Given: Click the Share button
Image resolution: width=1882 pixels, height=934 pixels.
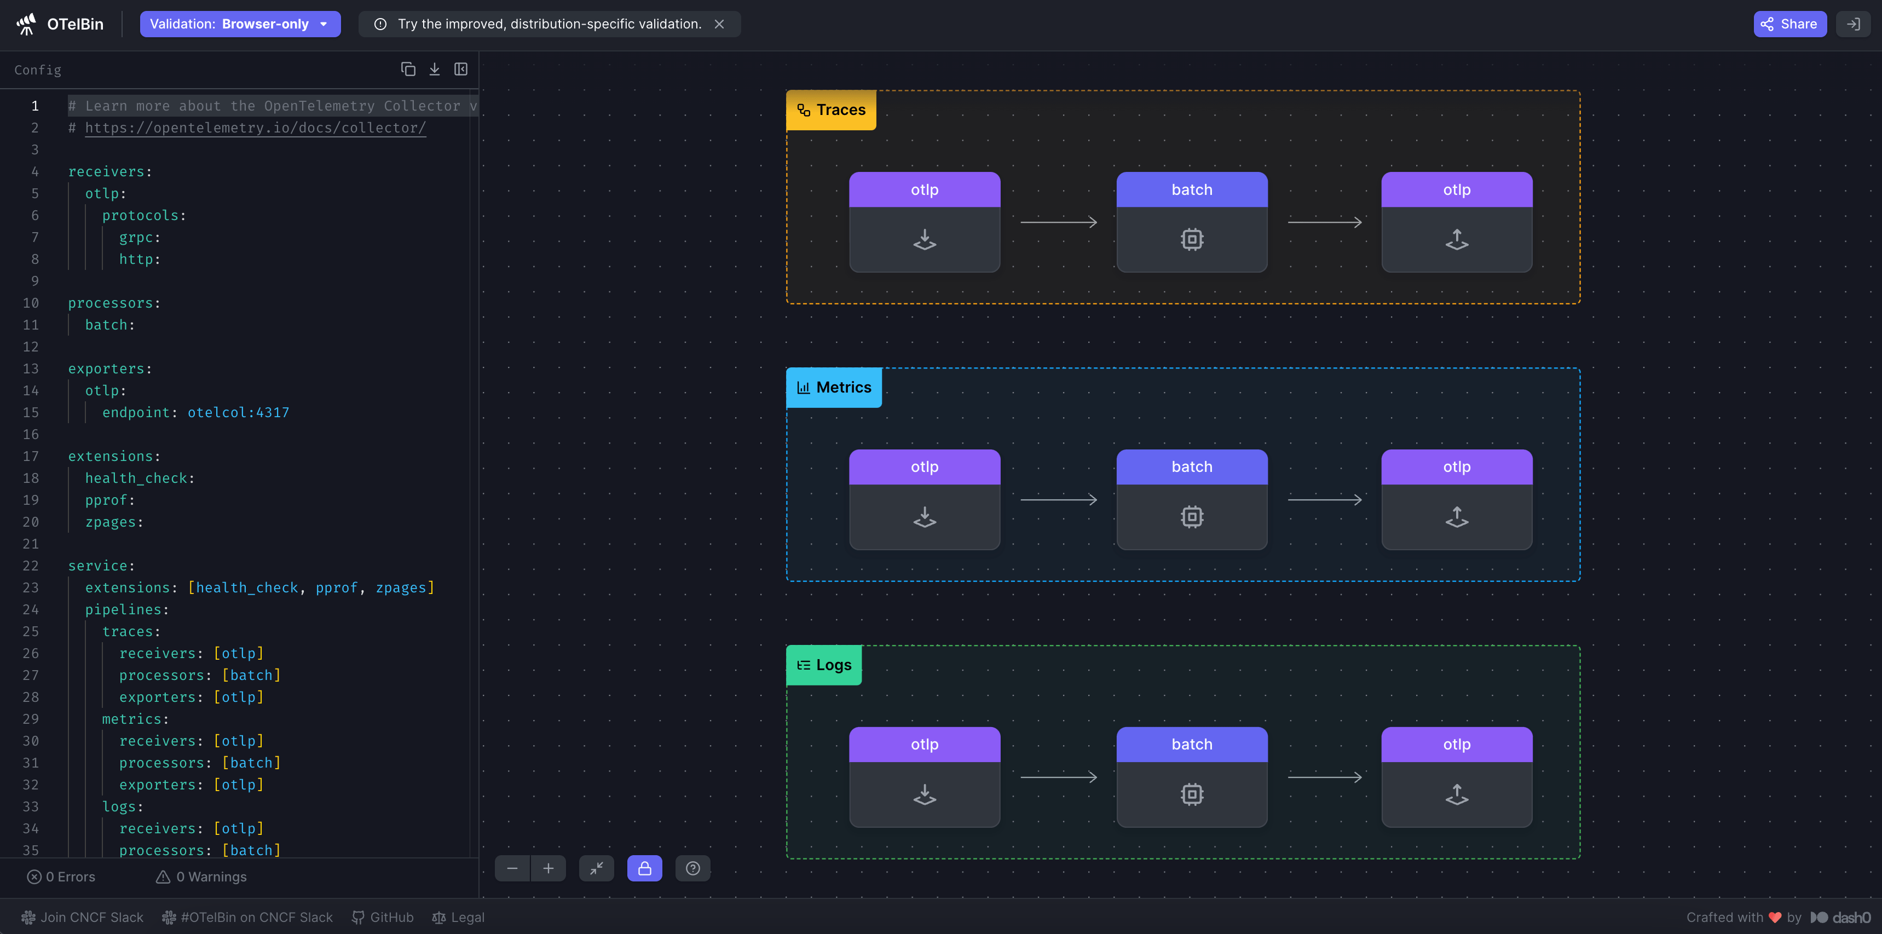Looking at the screenshot, I should point(1789,24).
